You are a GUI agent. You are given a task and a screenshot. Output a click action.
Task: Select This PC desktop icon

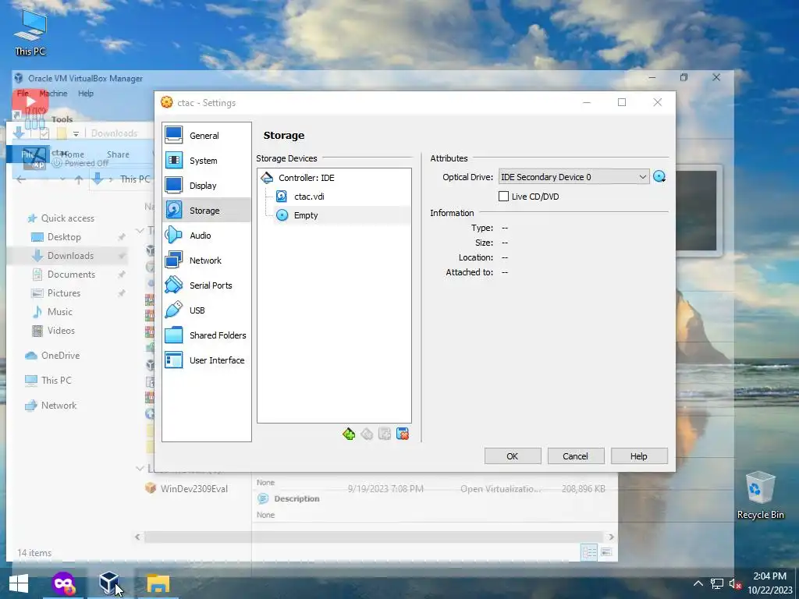30,34
